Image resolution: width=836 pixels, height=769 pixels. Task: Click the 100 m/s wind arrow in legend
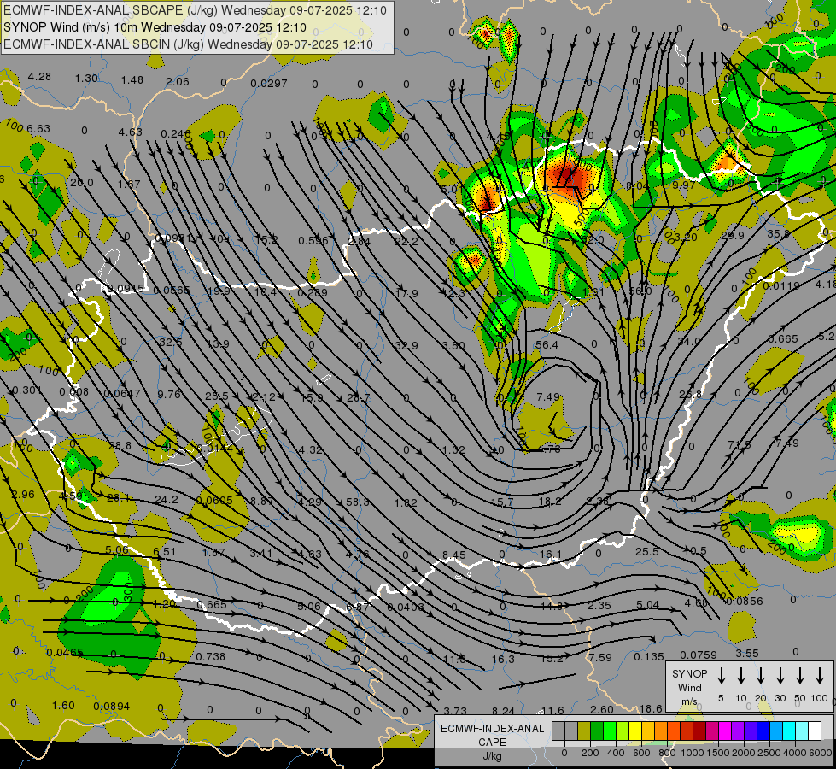coord(820,676)
